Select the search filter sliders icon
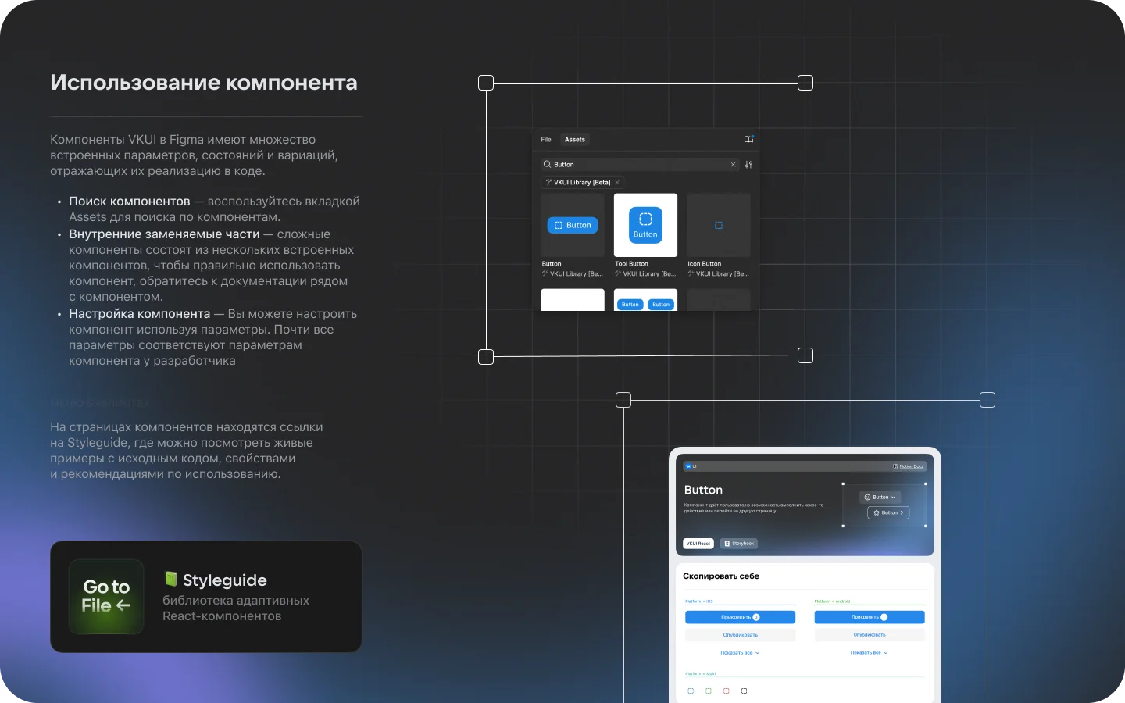This screenshot has width=1125, height=703. click(748, 165)
